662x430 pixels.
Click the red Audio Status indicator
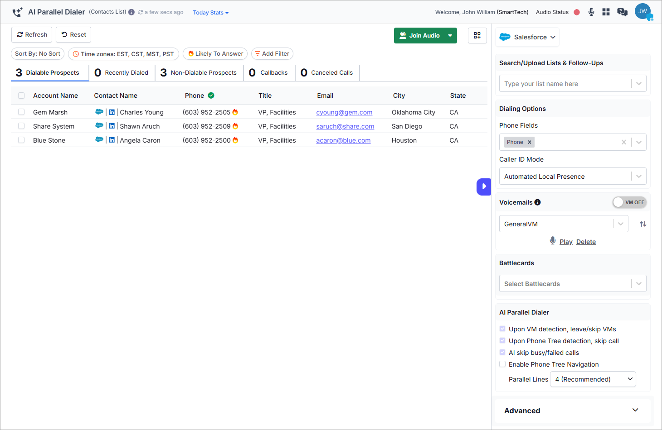(577, 12)
